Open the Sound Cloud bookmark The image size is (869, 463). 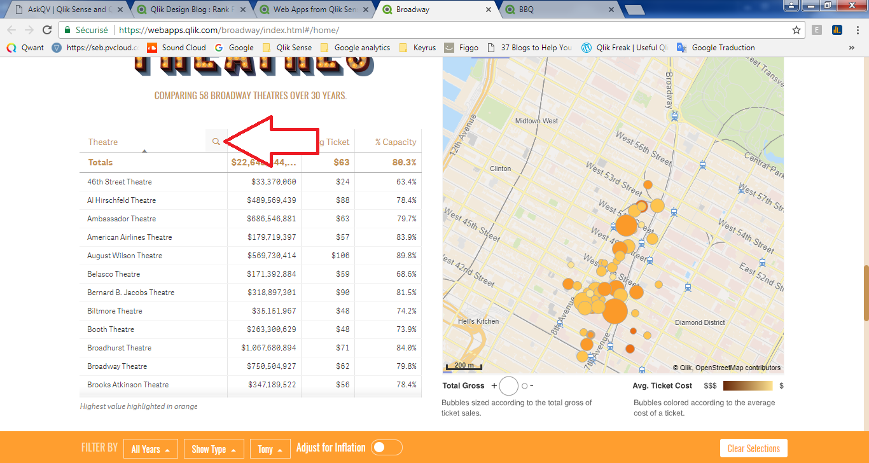click(176, 48)
